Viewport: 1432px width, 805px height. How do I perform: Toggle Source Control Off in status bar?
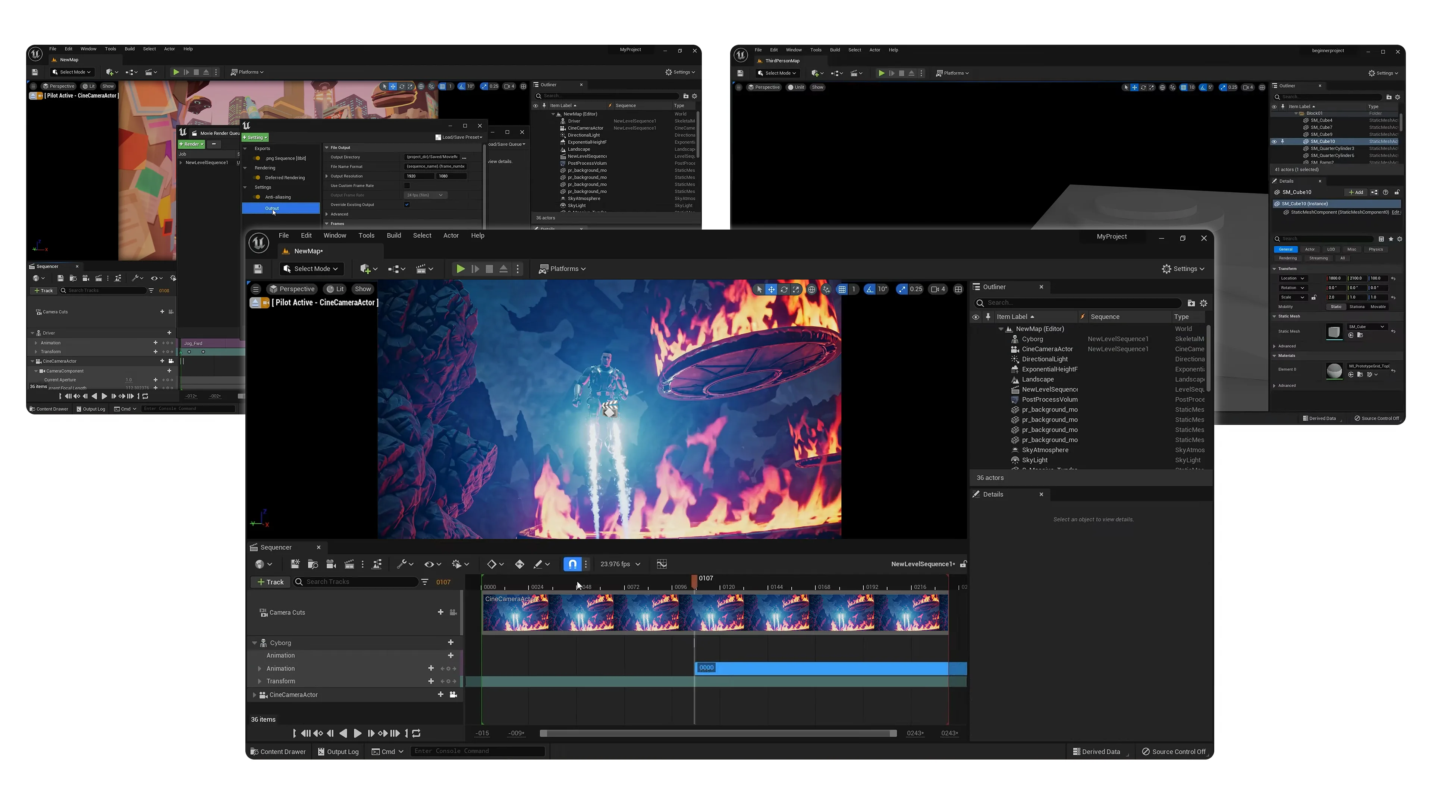pos(1174,751)
